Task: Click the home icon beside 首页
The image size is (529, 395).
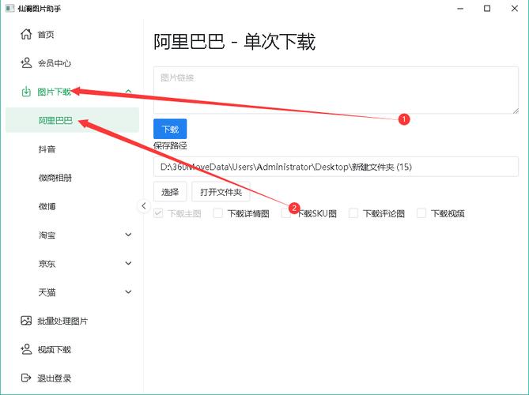Action: point(26,34)
